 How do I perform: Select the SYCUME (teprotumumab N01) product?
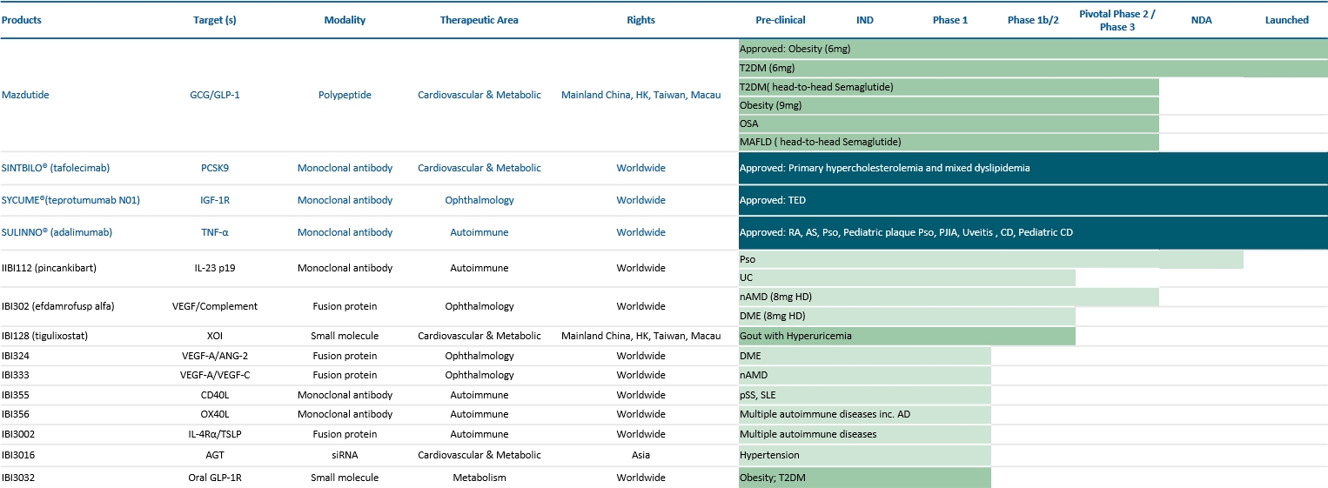click(x=70, y=200)
